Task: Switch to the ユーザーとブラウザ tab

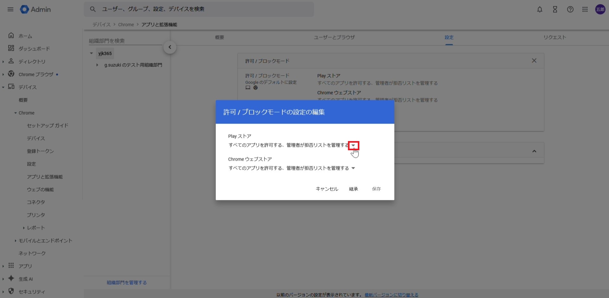Action: pyautogui.click(x=334, y=37)
